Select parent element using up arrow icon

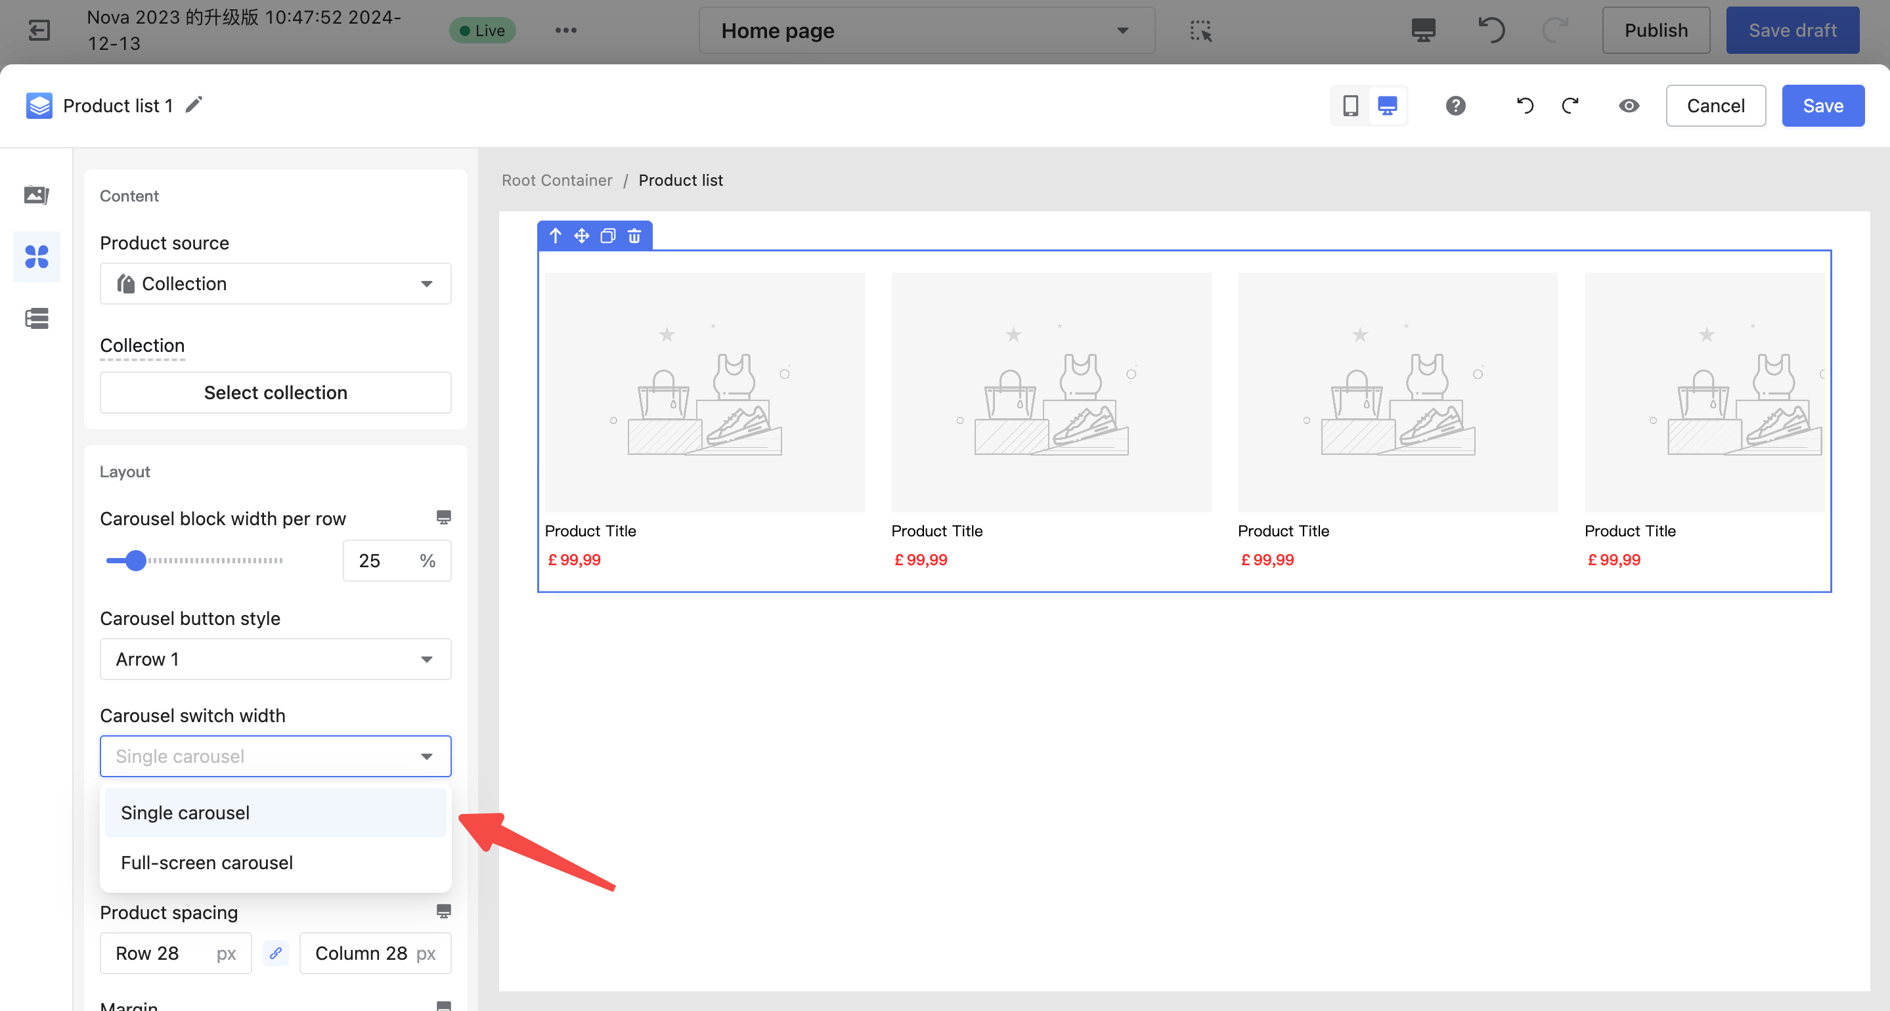point(556,236)
